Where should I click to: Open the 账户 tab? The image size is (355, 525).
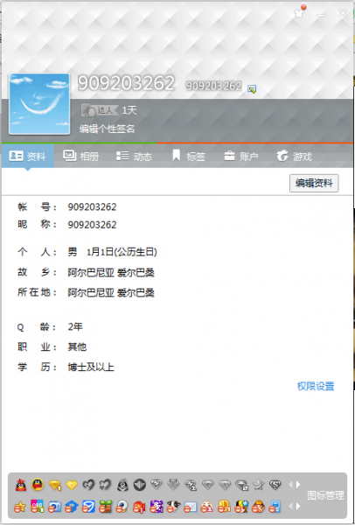tap(241, 156)
